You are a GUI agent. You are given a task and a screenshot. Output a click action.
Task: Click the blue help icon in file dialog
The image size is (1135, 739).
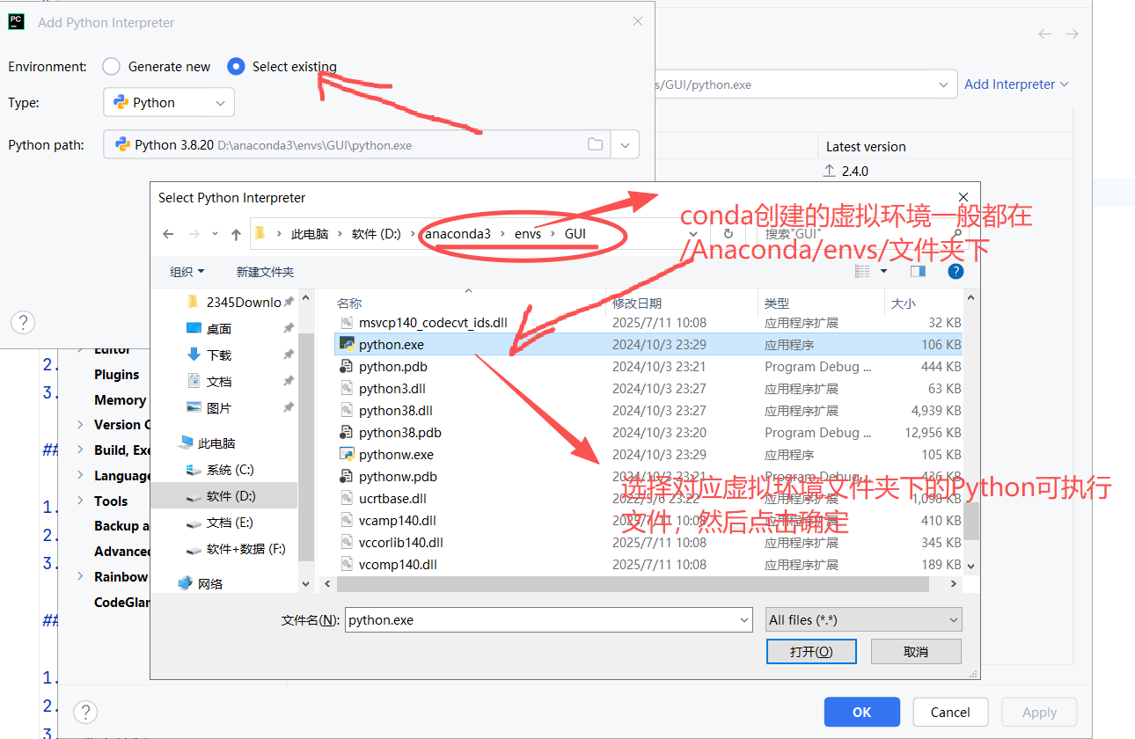tap(956, 272)
